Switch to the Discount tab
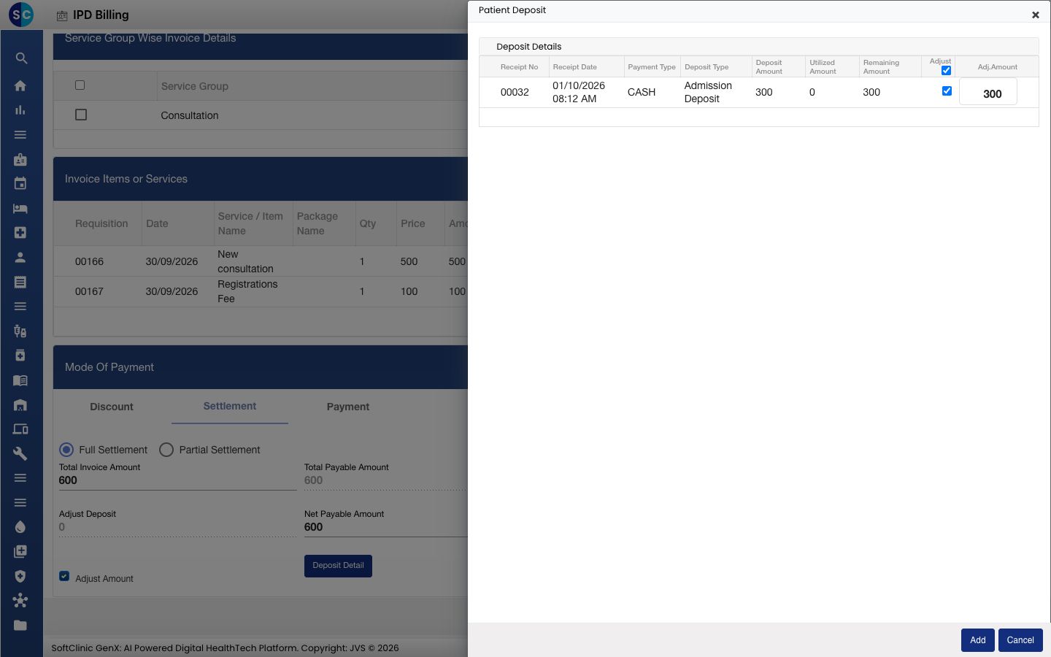The image size is (1051, 657). (112, 407)
